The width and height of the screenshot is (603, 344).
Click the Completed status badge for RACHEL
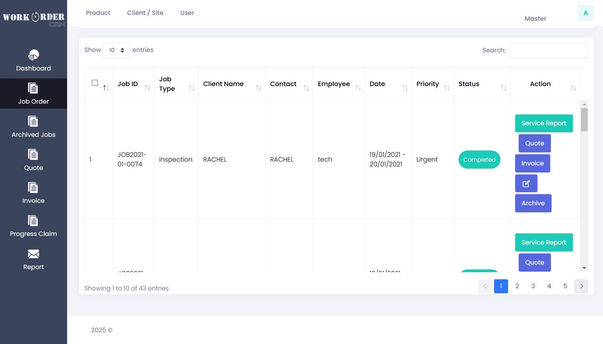tap(479, 159)
